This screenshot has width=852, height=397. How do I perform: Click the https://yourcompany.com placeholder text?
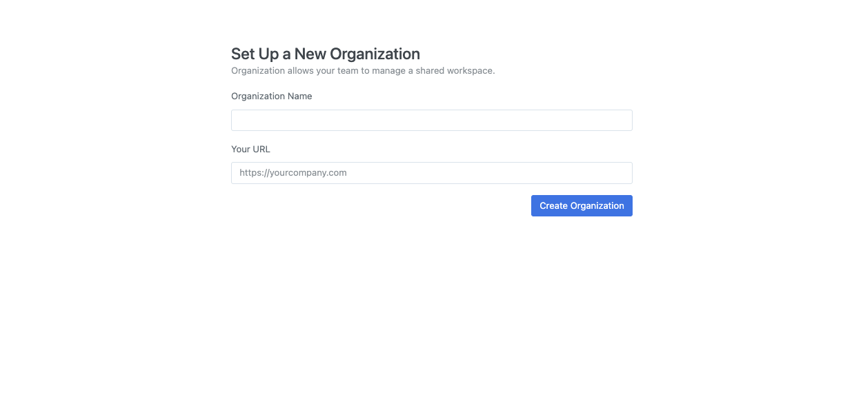click(293, 173)
